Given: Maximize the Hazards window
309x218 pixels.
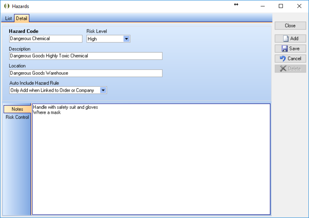Looking at the screenshot, I should pyautogui.click(x=281, y=6).
